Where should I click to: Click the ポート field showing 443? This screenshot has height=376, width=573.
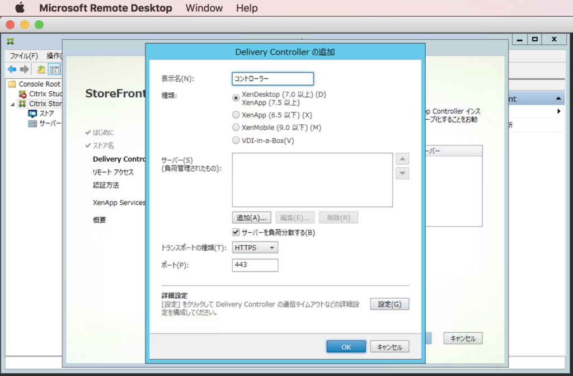255,265
